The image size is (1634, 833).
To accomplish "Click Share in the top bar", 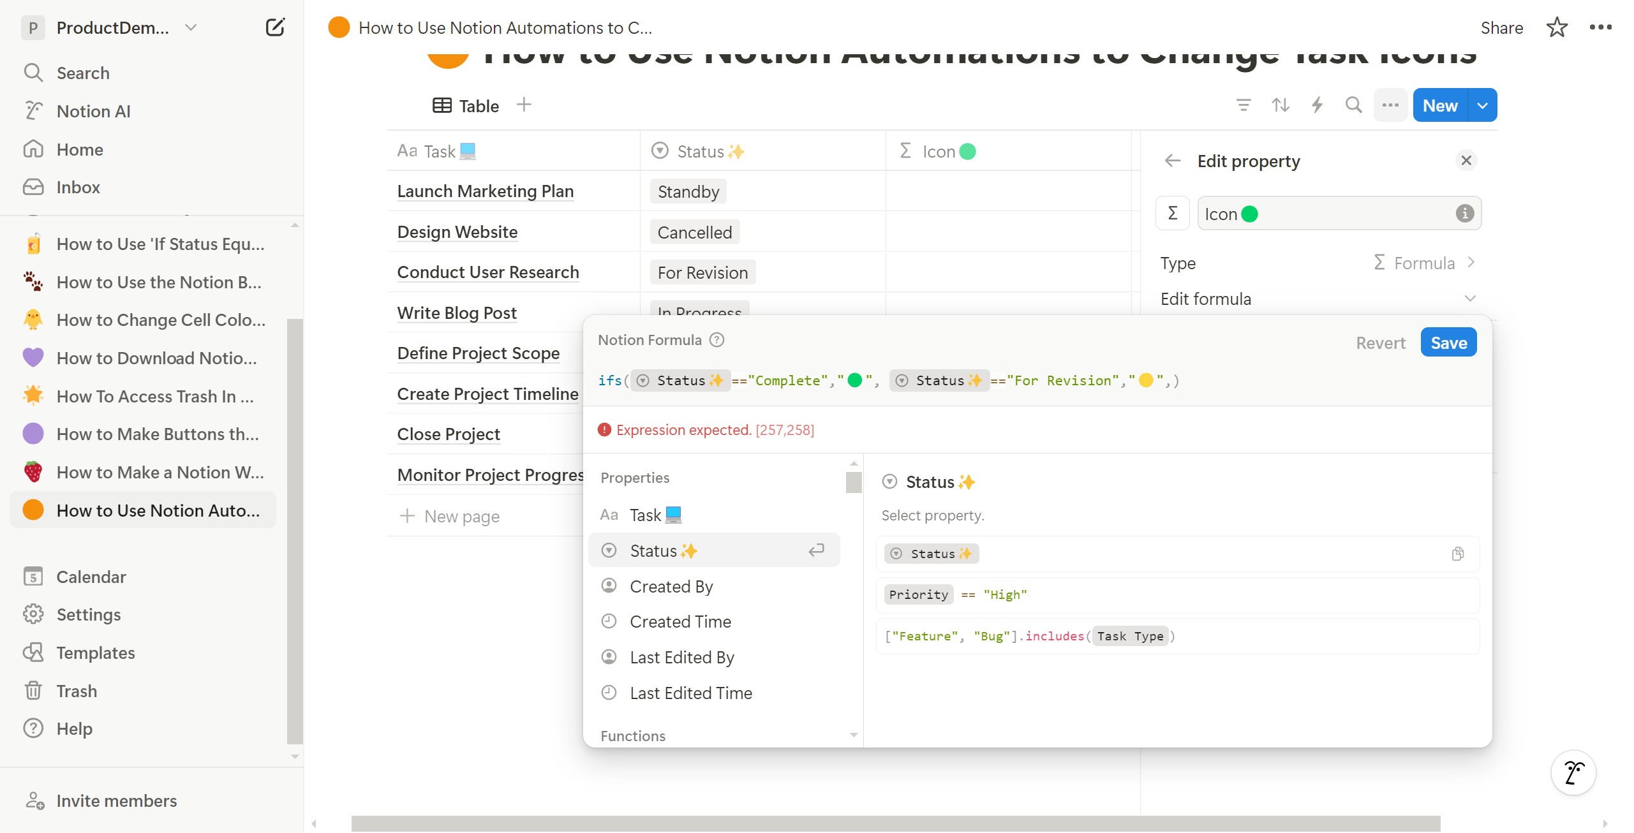I will tap(1501, 27).
